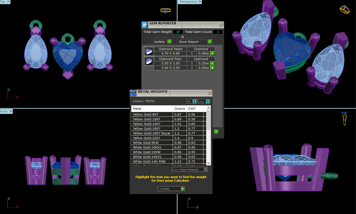
Task: Click the Metal Weights scale icon
Action: click(x=133, y=93)
